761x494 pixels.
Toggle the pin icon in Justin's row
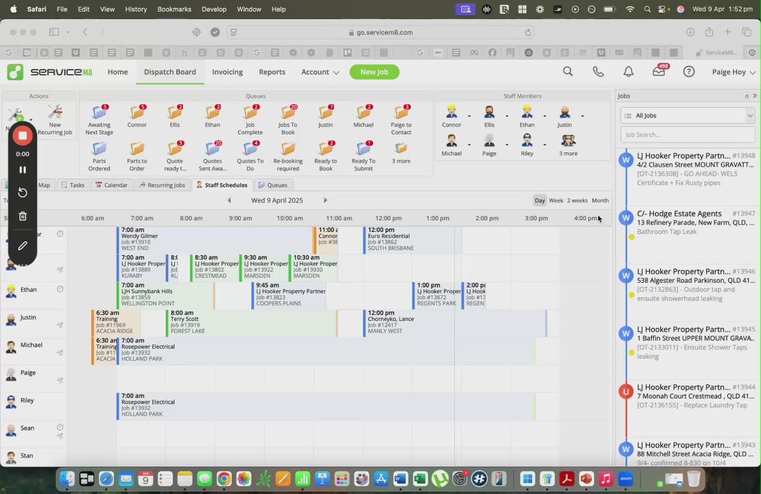point(60,325)
